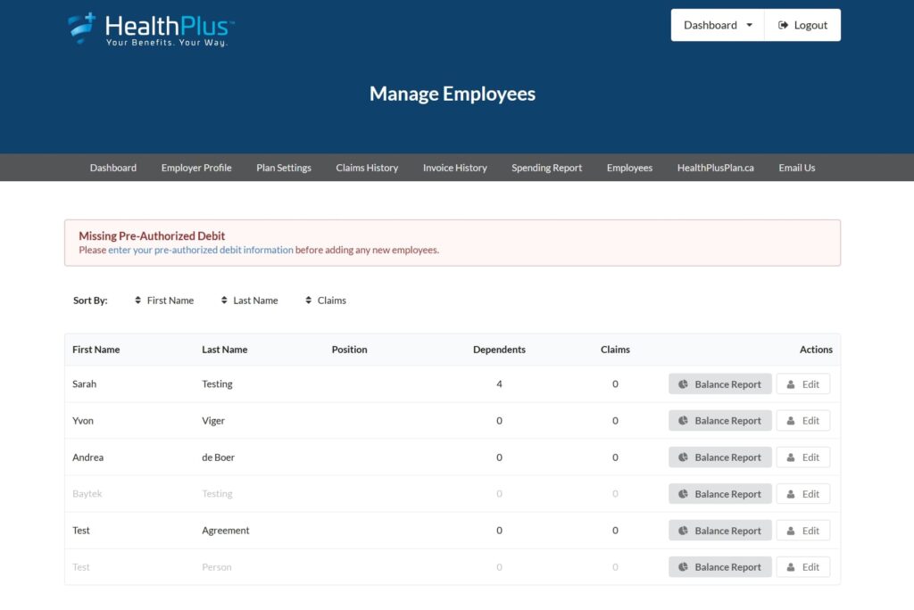Click the user icon on Yvon's Edit button
The height and width of the screenshot is (610, 914).
point(791,421)
